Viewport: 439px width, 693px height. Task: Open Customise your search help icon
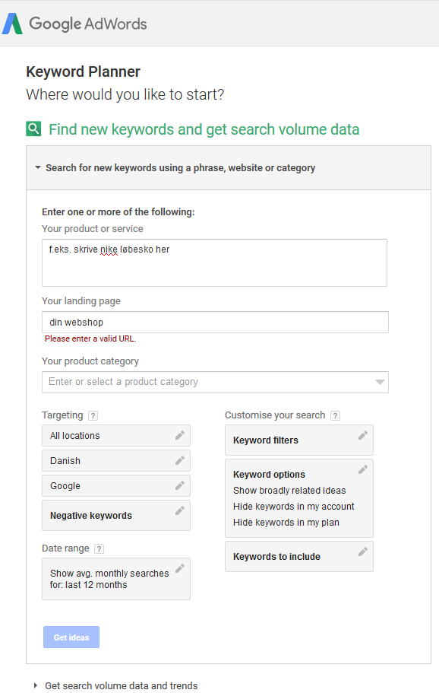335,415
